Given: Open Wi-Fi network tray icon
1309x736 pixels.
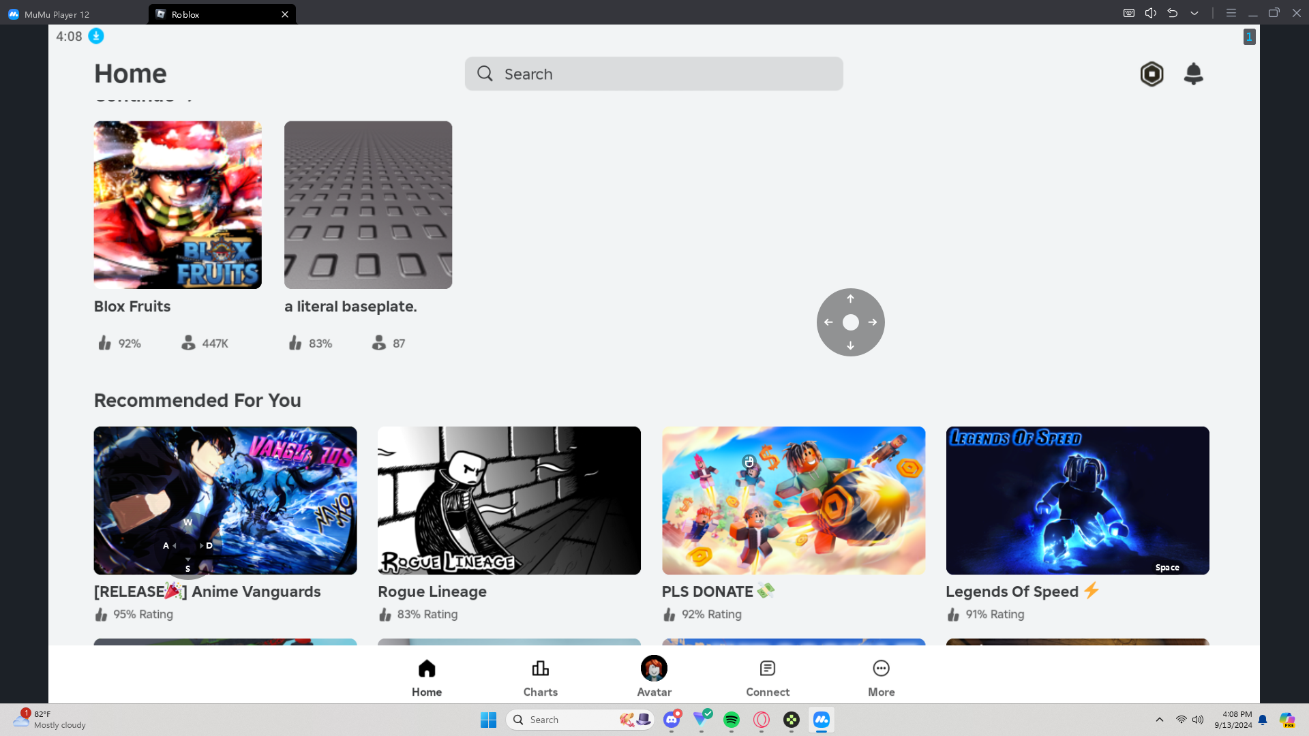Looking at the screenshot, I should [x=1182, y=720].
